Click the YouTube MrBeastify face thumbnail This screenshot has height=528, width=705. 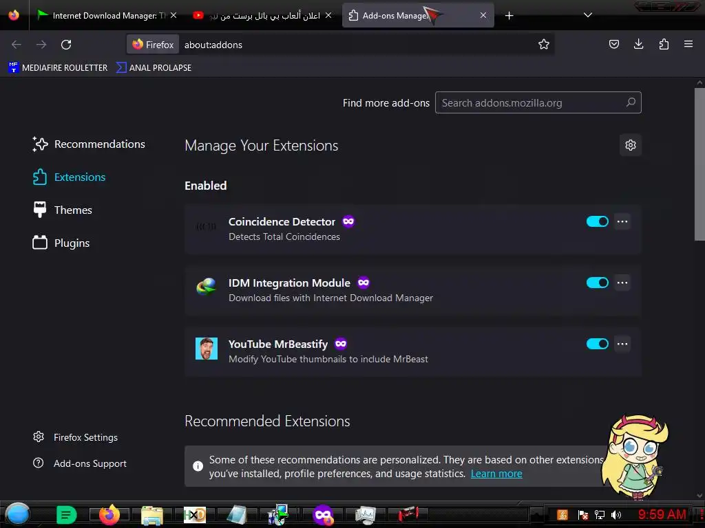click(x=207, y=349)
